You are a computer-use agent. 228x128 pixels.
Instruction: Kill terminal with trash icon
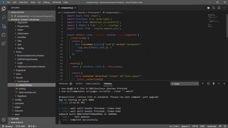tap(213, 84)
